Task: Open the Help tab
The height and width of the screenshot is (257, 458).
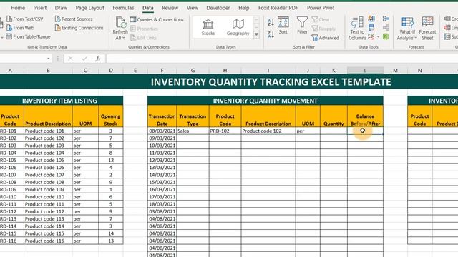Action: 243,8
